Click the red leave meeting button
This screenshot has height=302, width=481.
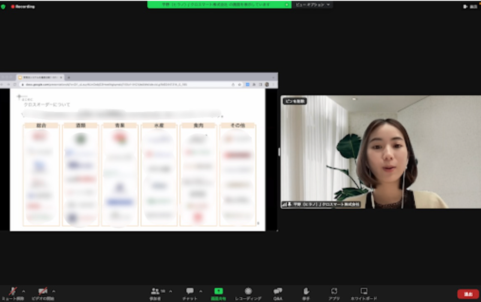[468, 294]
